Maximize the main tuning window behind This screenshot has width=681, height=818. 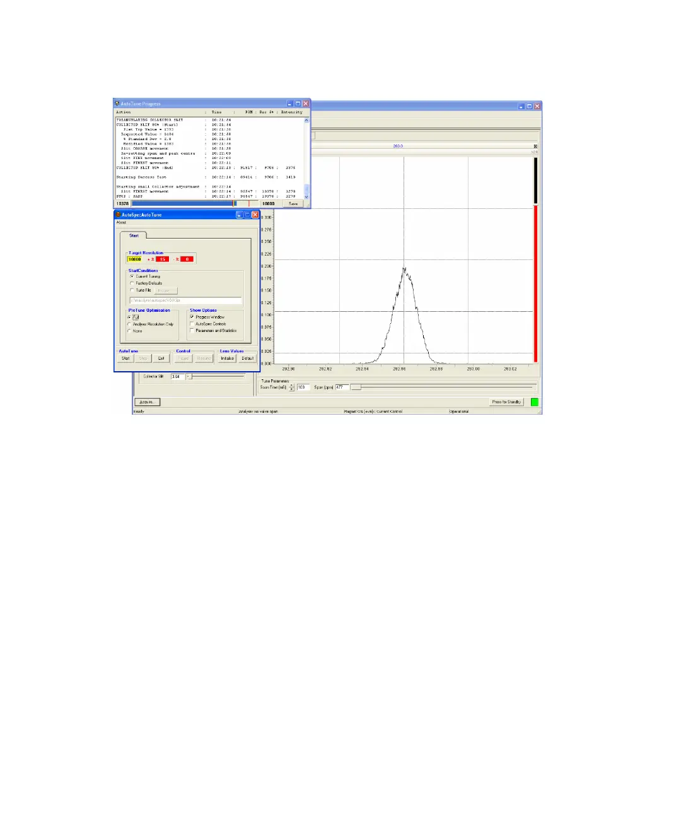pyautogui.click(x=530, y=106)
